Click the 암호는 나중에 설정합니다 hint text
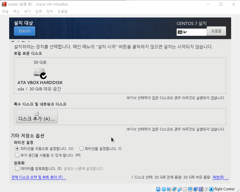 pyautogui.click(x=84, y=169)
